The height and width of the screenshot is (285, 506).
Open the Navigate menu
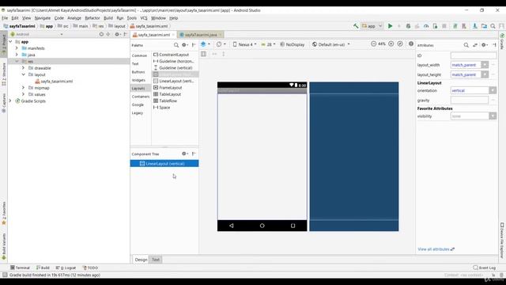[43, 18]
